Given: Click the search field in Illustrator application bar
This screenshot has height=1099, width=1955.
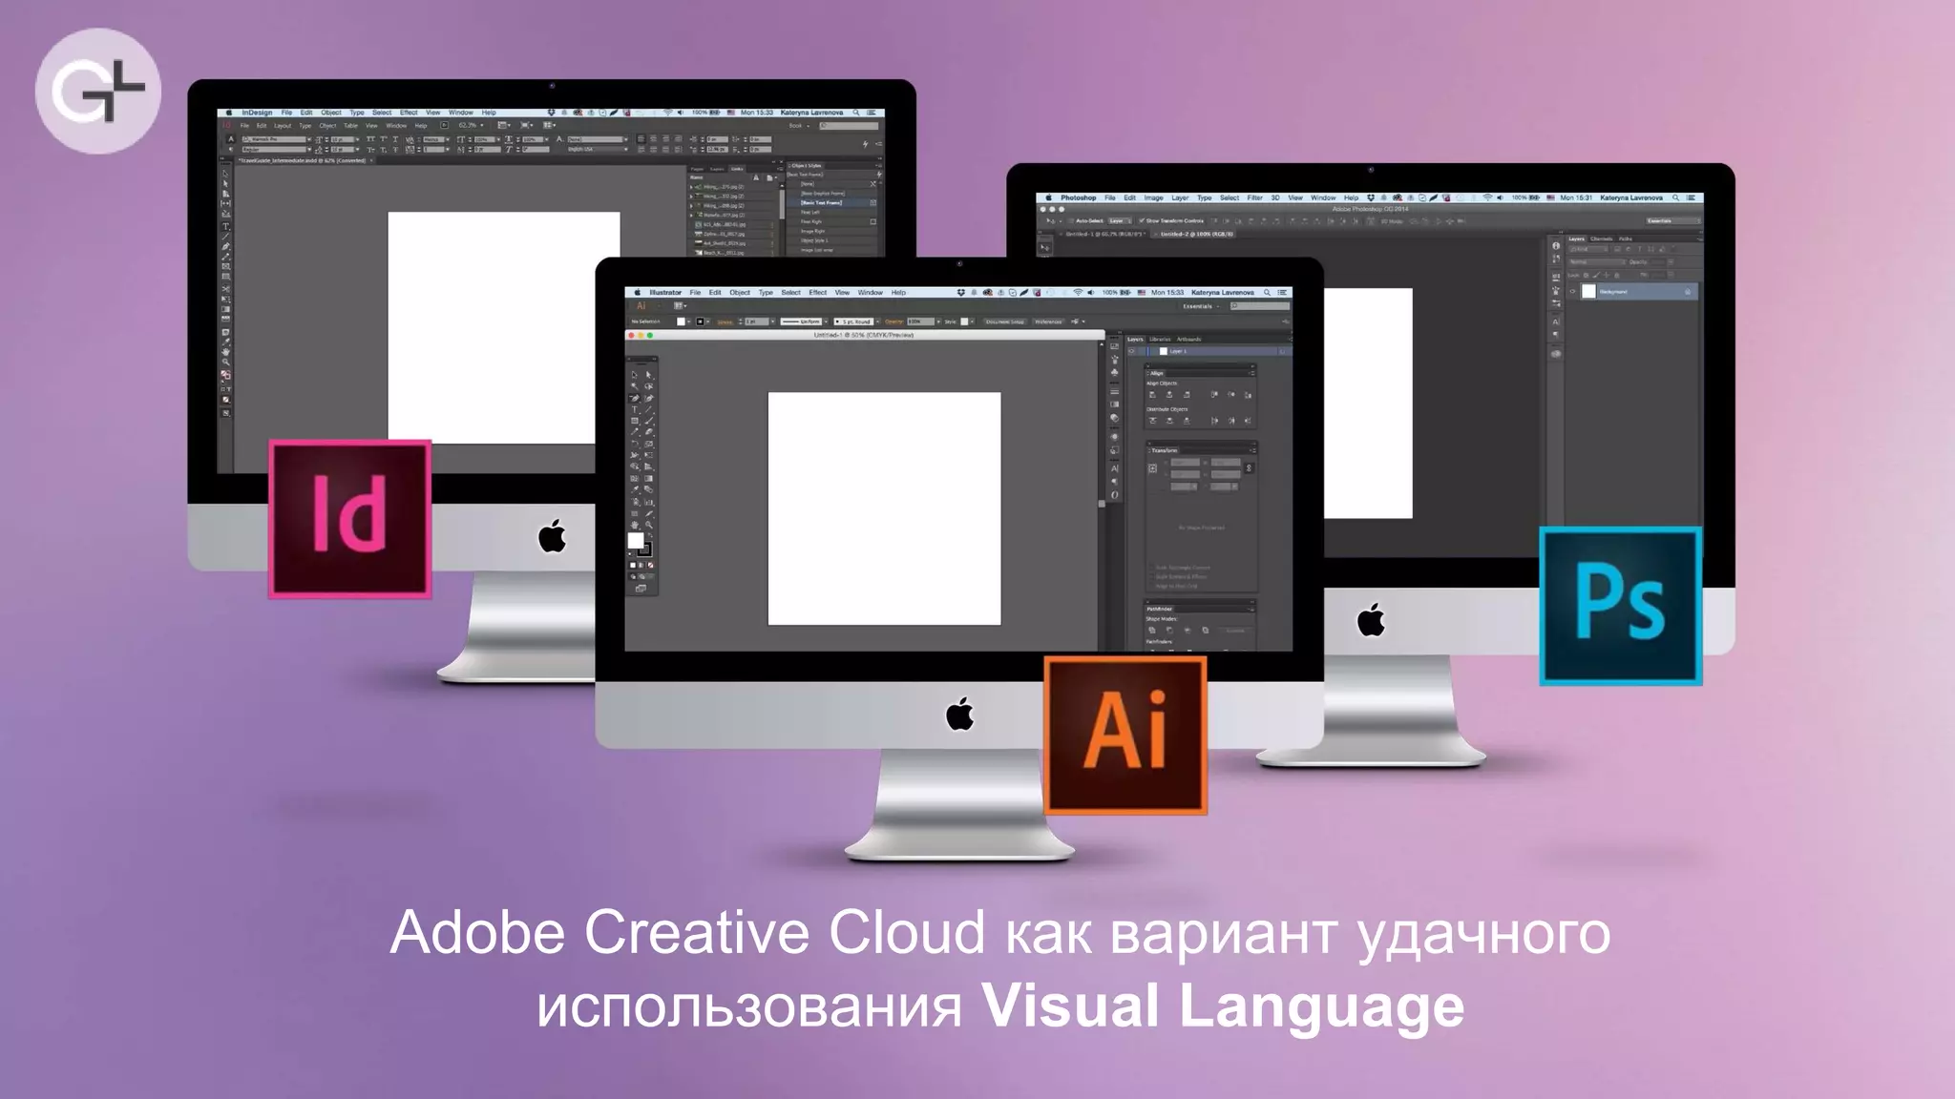Looking at the screenshot, I should click(1260, 306).
